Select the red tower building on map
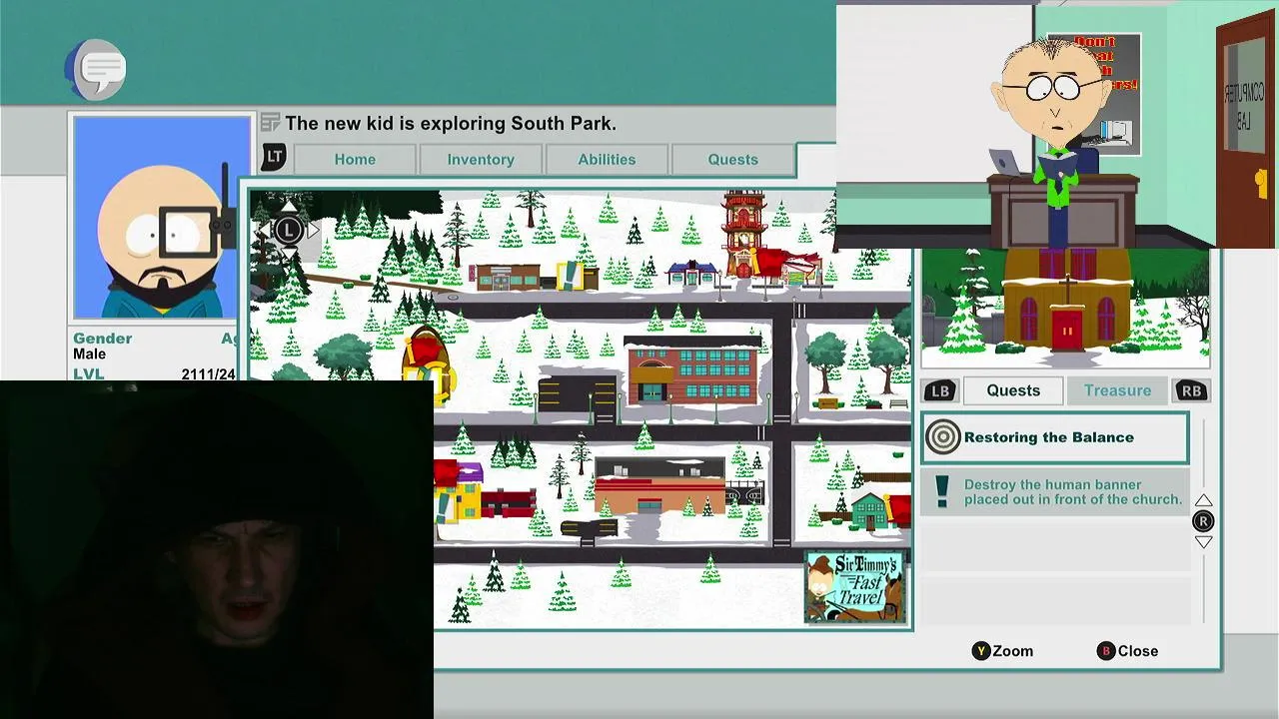 [x=742, y=233]
